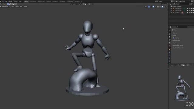This screenshot has width=194, height=109.
Task: Open the Render properties tab icon
Action: pos(169,34)
